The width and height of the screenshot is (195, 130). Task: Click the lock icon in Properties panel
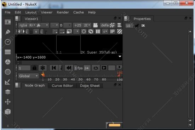[x=137, y=26]
